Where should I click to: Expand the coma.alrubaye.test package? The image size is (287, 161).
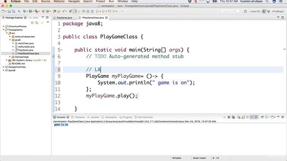coord(10,37)
